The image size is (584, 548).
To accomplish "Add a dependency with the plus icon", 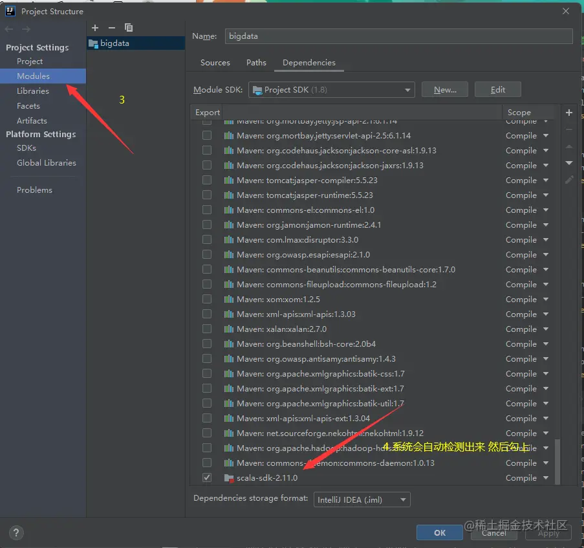I will [x=568, y=113].
